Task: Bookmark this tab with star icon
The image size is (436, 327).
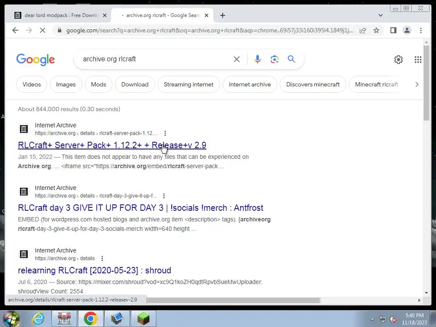Action: coord(376,30)
